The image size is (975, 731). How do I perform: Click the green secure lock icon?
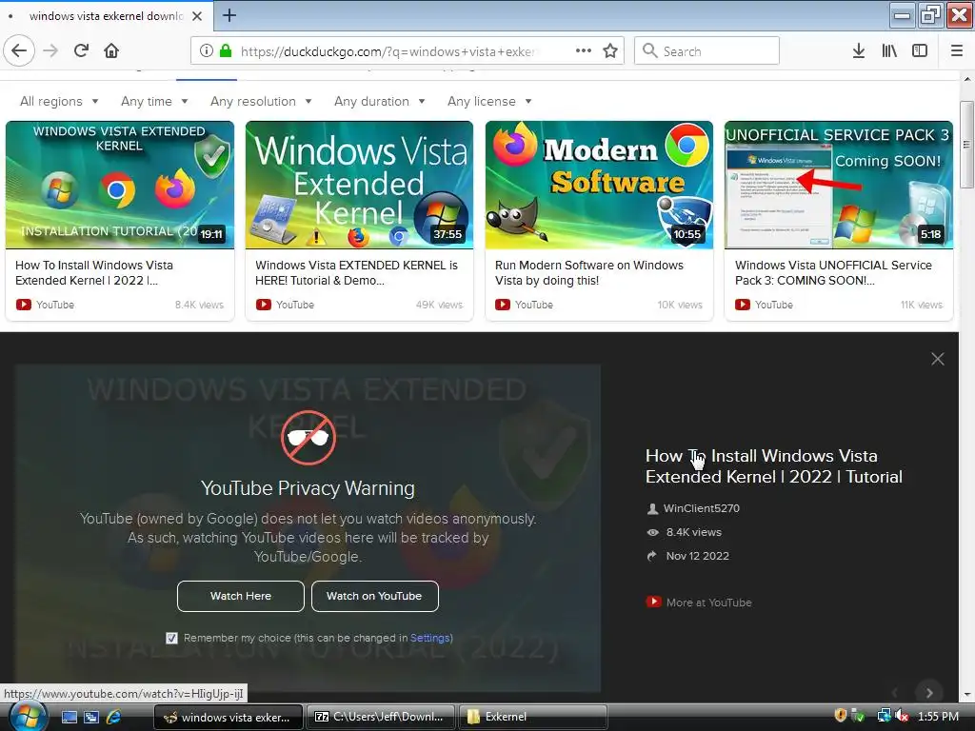point(226,50)
